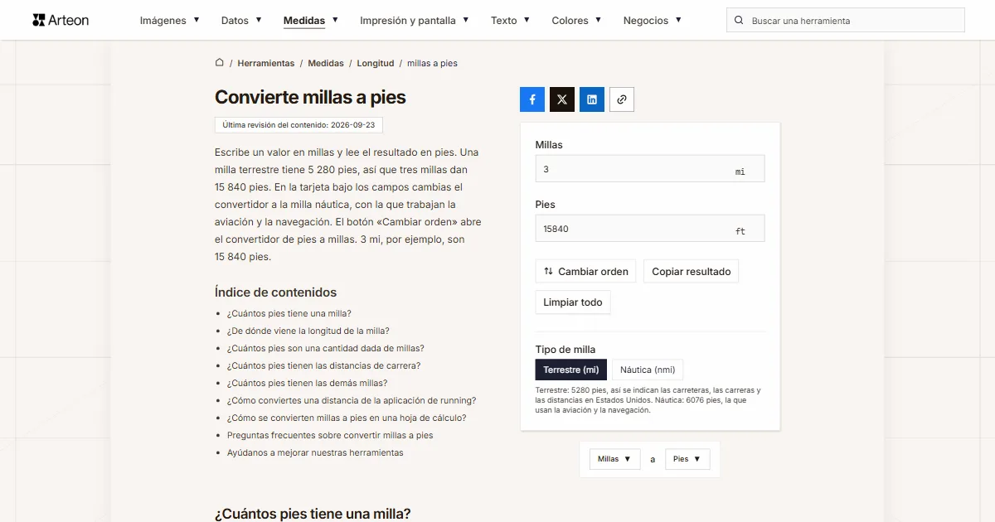
Task: Click the Cambiar orden button
Action: coord(585,271)
